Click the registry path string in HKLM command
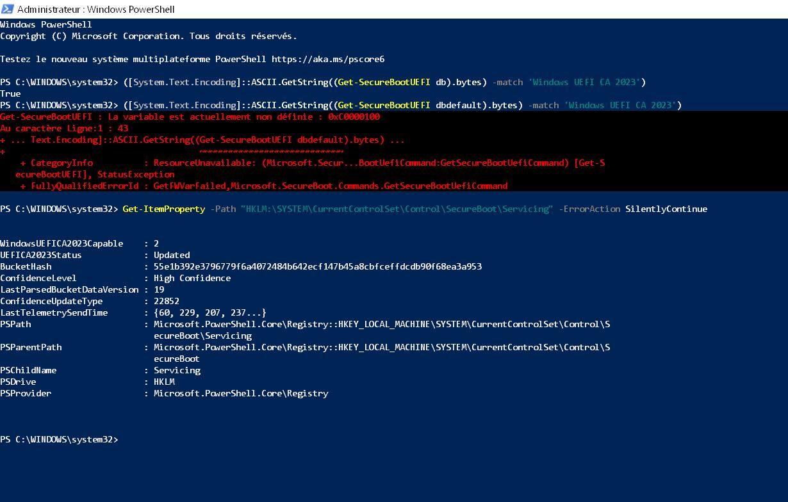 pos(397,209)
